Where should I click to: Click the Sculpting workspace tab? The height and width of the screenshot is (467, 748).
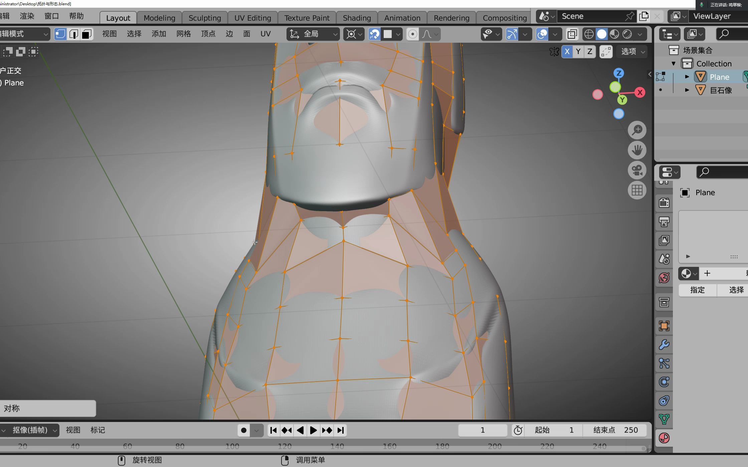(204, 18)
